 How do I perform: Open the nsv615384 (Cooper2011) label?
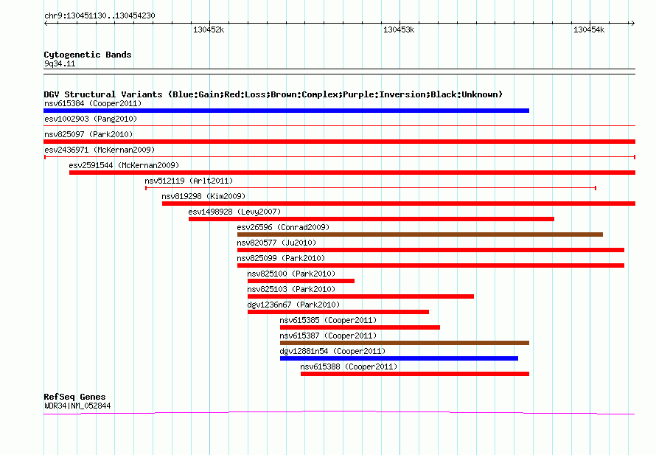93,103
